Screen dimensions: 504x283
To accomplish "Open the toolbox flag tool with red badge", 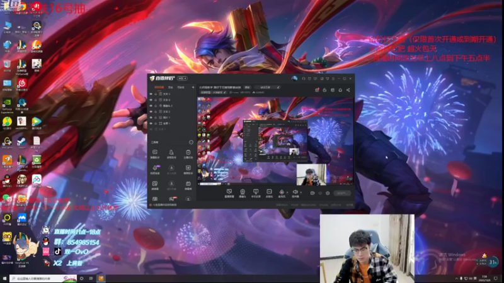I will point(171,199).
